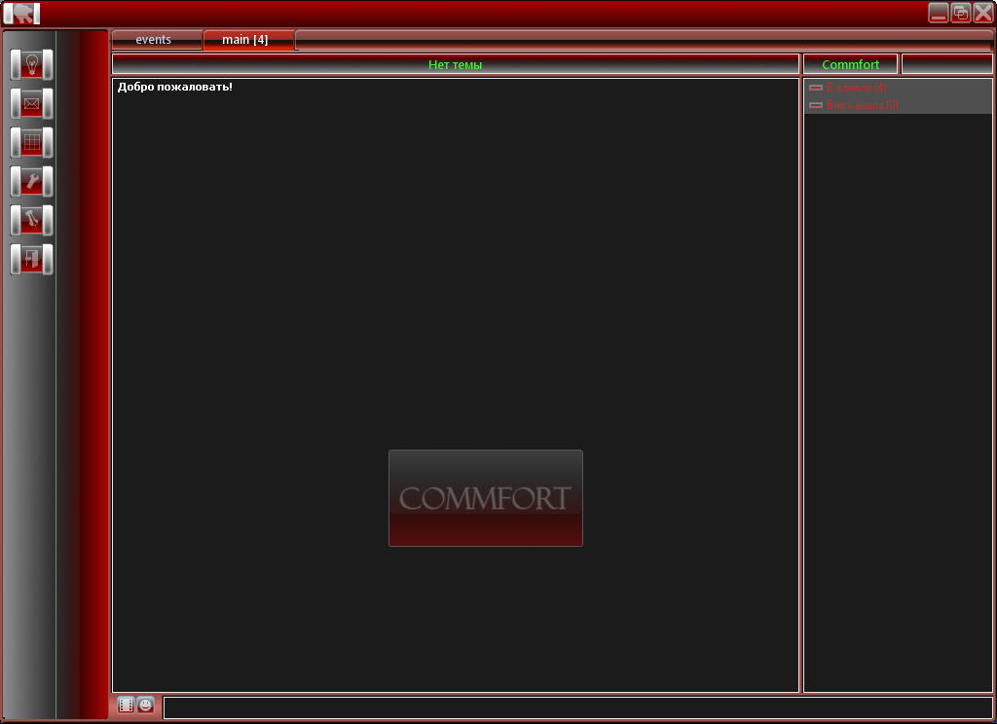Screen dimensions: 997x724
Task: Minimize the Commfort window
Action: click(x=939, y=13)
